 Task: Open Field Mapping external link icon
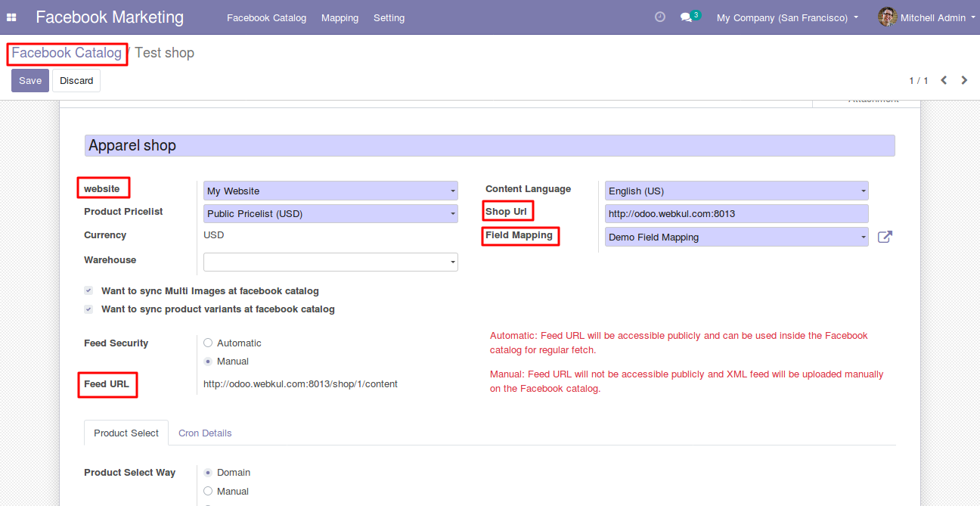click(x=885, y=237)
